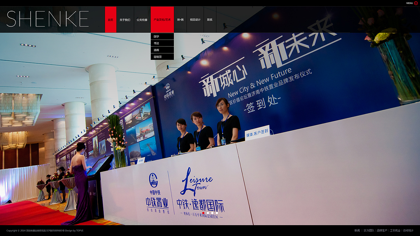Click the MENU text label
This screenshot has width=420, height=236.
point(409,3)
